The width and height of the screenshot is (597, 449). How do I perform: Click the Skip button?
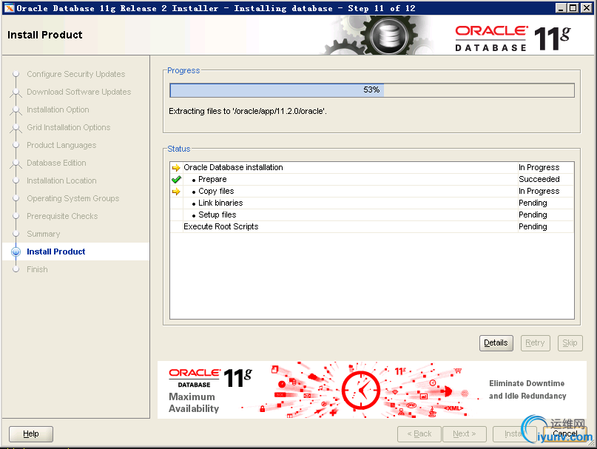(x=570, y=342)
